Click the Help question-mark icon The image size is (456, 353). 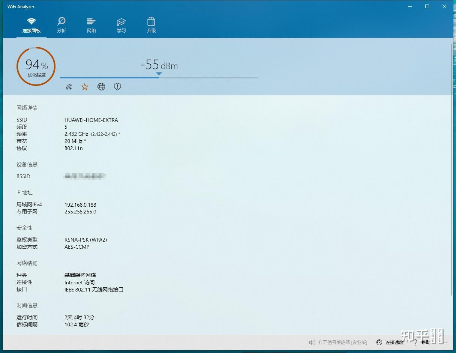tap(415, 342)
